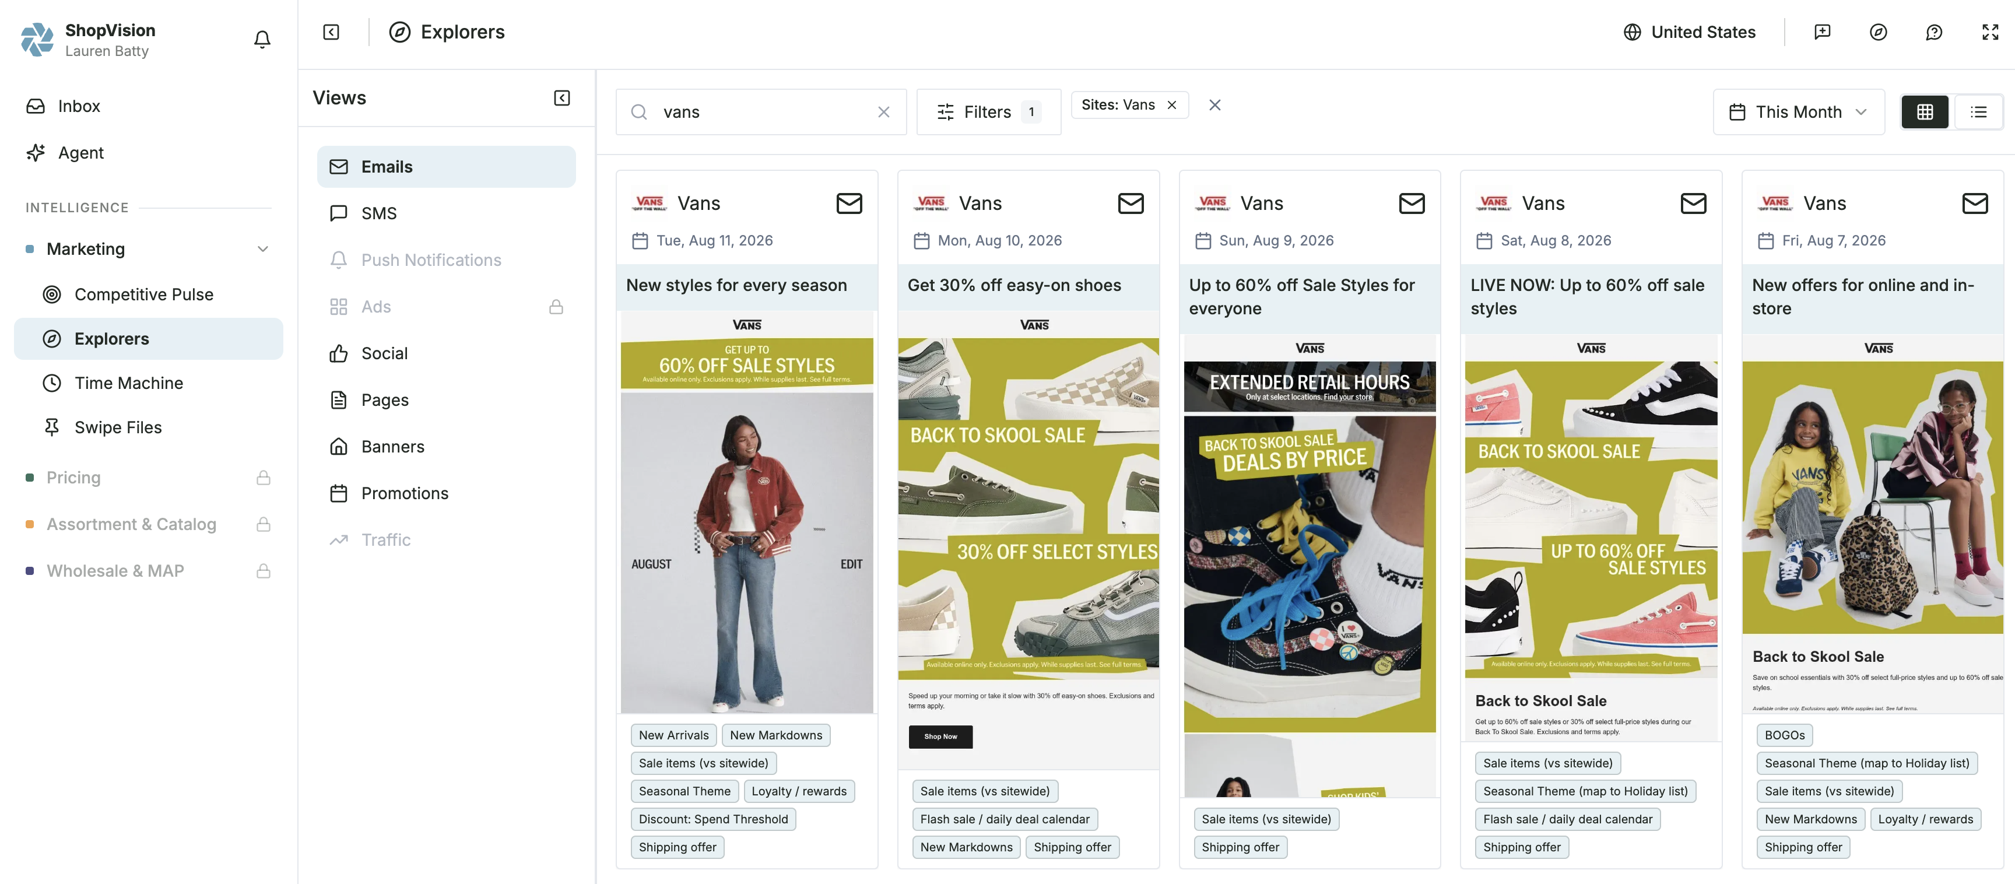Open the Pages view
The height and width of the screenshot is (884, 2015).
[x=446, y=400]
